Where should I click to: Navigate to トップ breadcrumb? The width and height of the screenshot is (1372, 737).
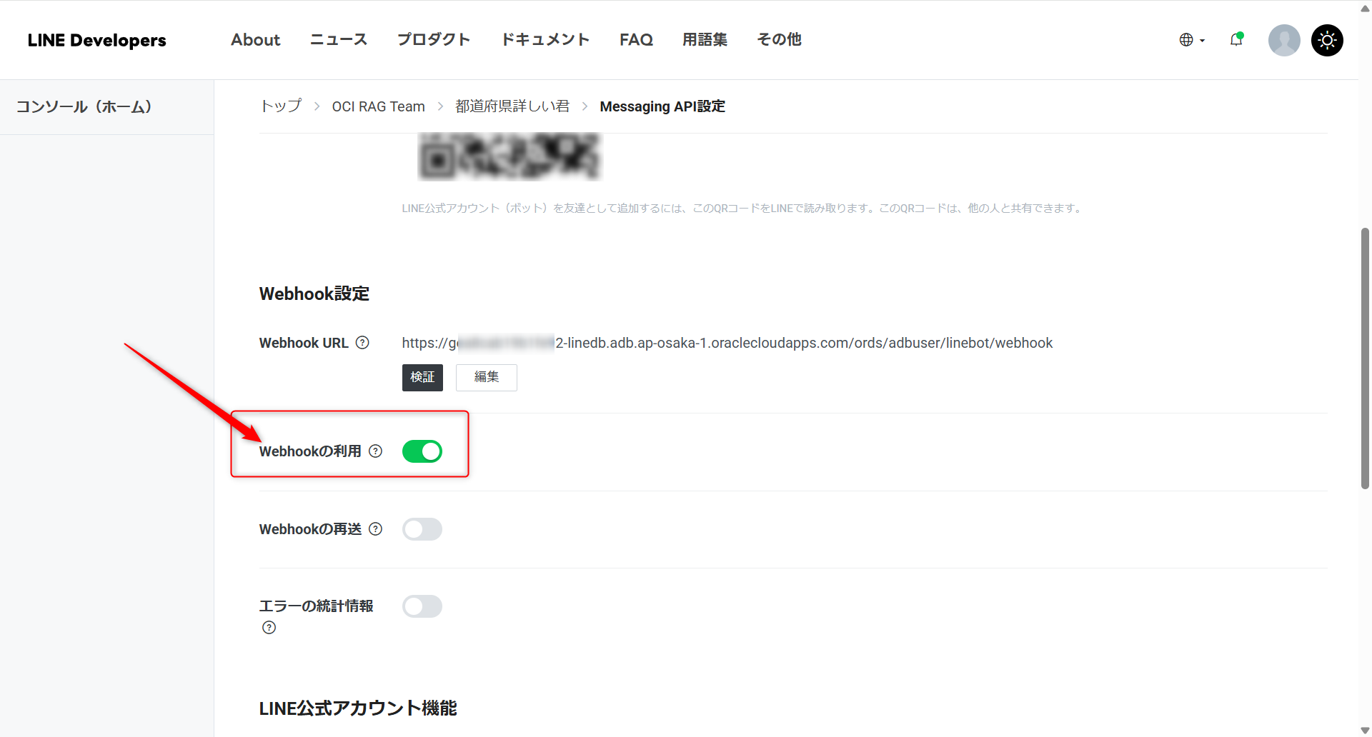(x=281, y=106)
